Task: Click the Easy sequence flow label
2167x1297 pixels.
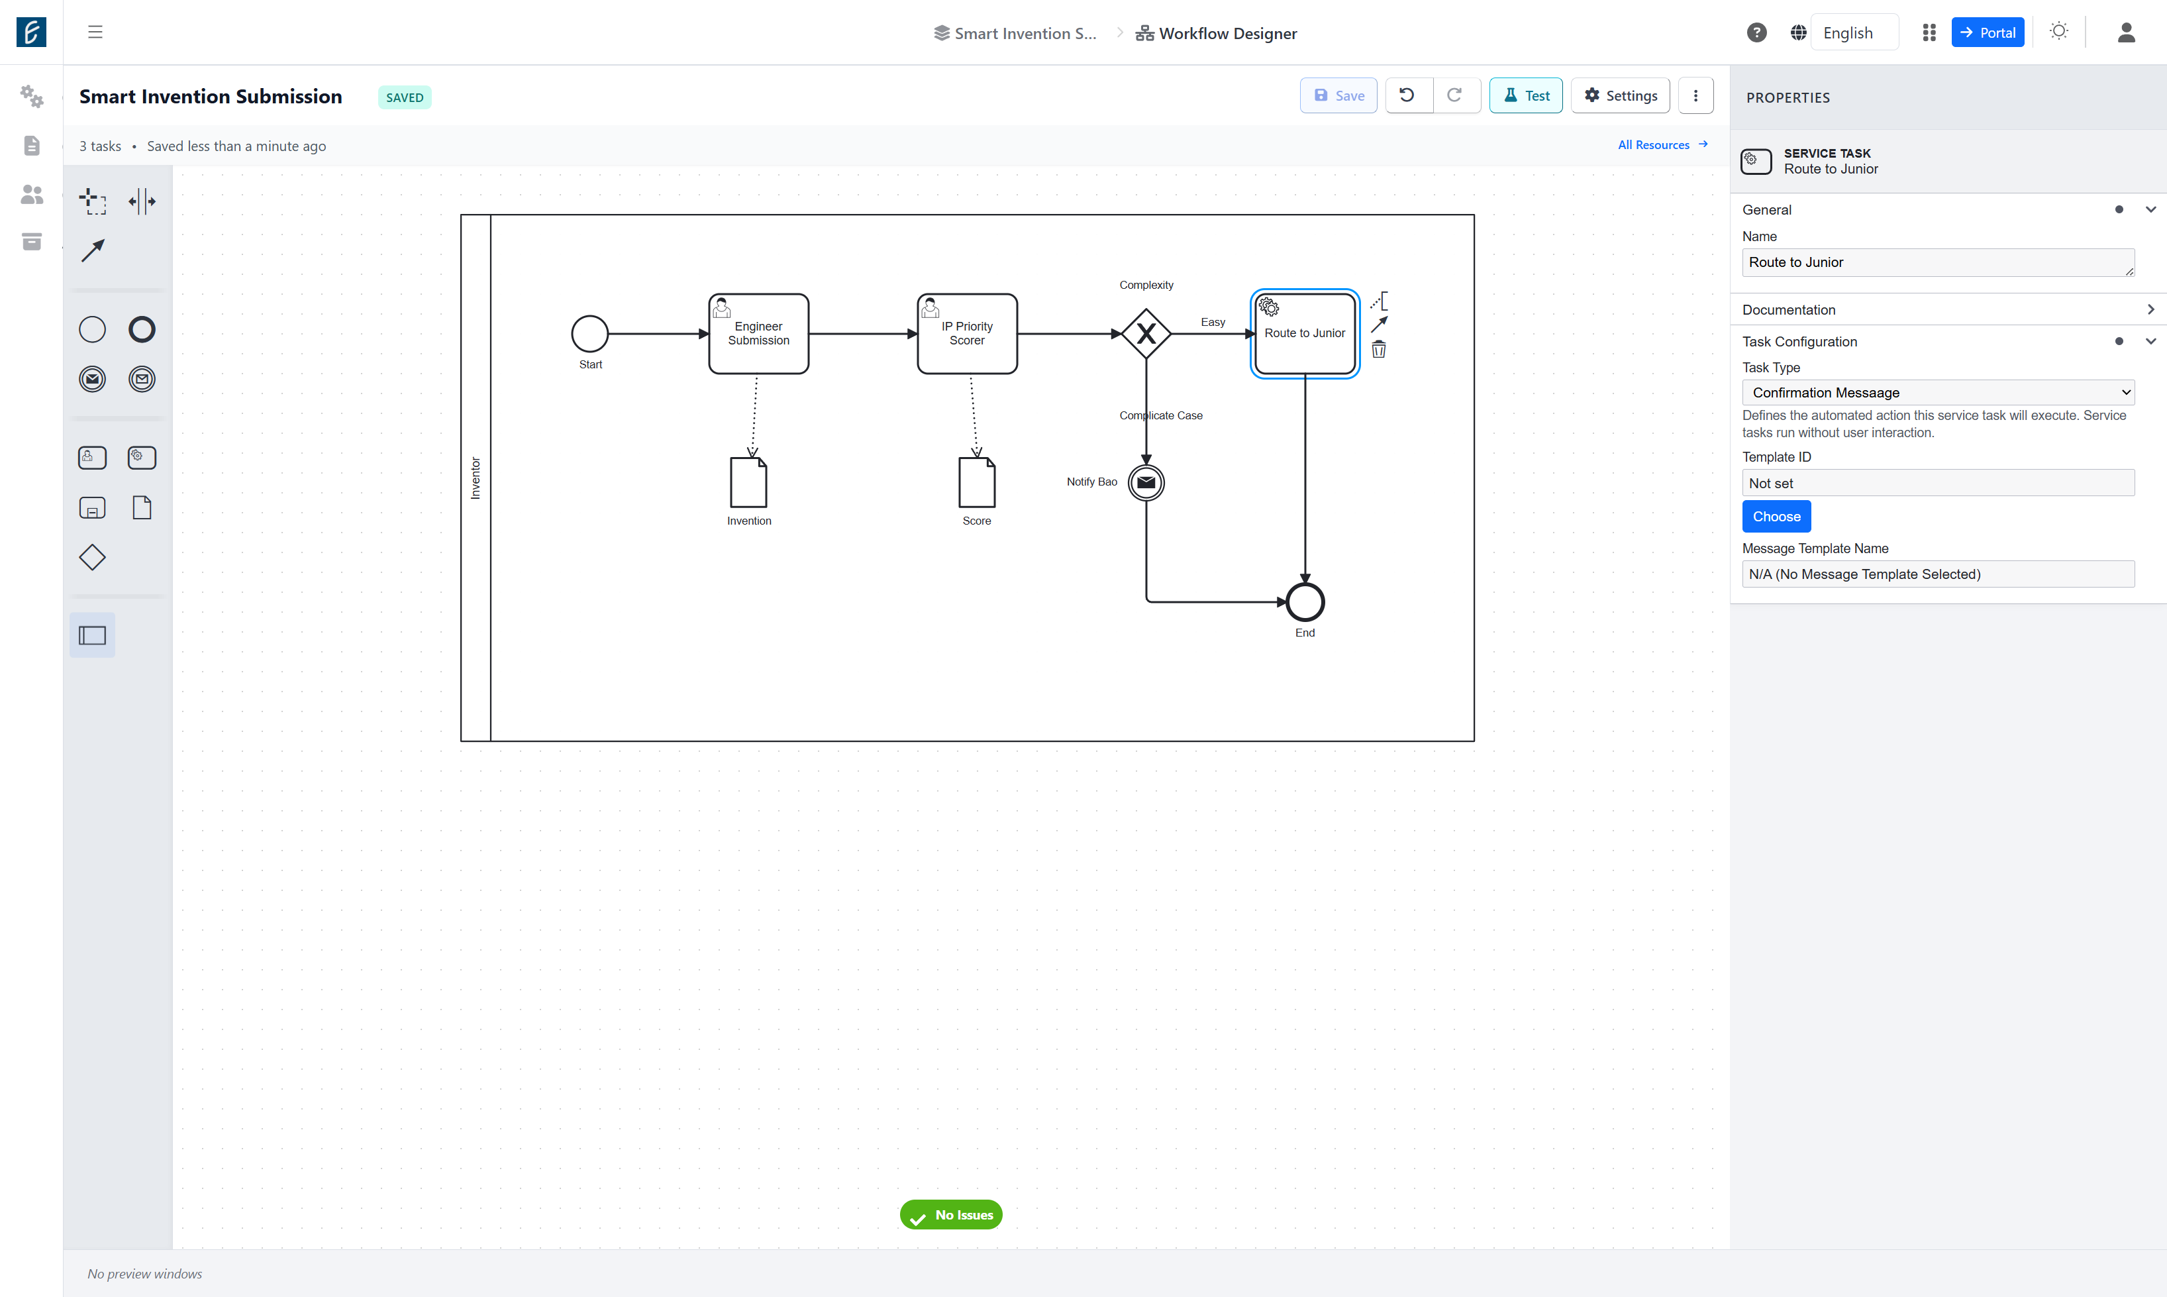Action: 1212,322
